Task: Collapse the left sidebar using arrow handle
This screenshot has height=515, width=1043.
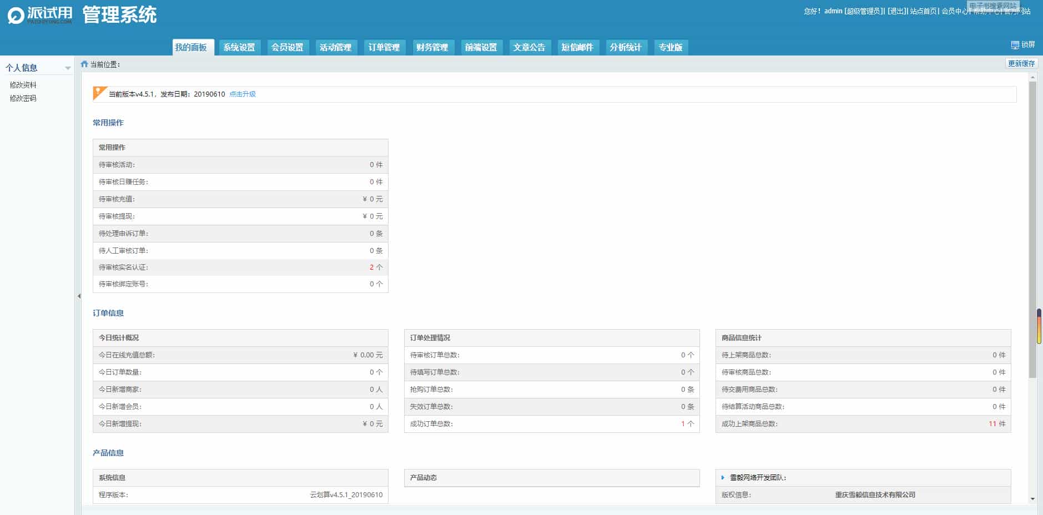Action: tap(79, 296)
